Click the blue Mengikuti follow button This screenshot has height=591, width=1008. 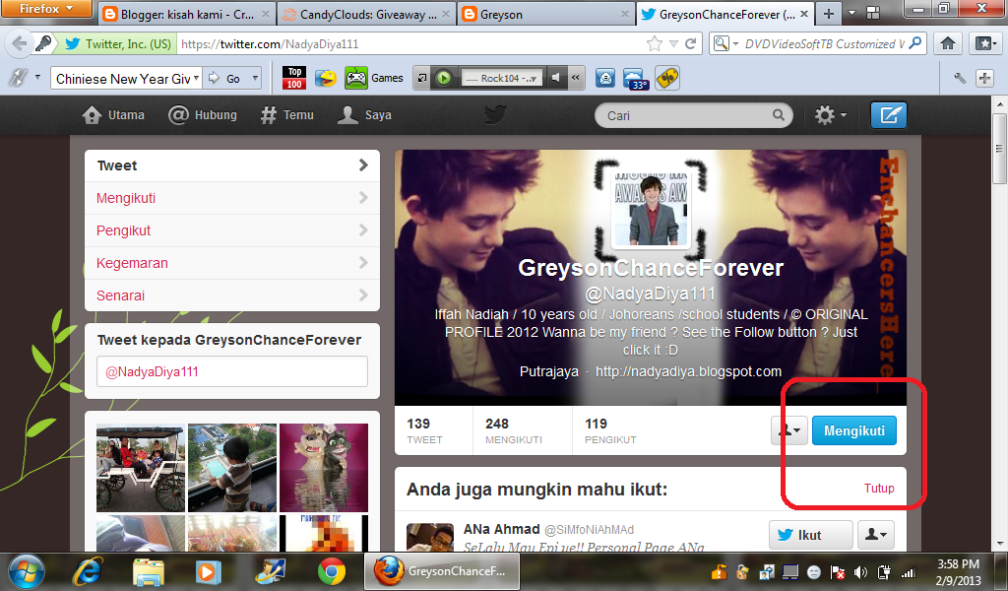pos(854,430)
